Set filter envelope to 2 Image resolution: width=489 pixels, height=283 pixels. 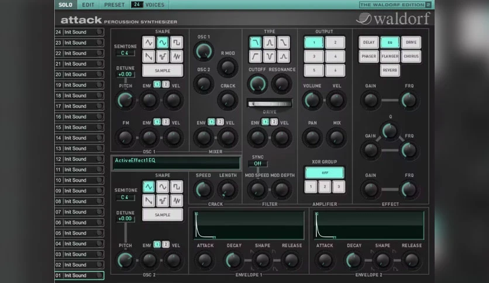point(274,122)
